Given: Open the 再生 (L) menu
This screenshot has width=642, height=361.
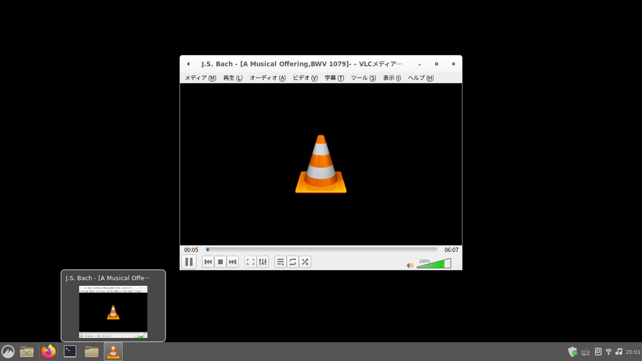Looking at the screenshot, I should [x=233, y=78].
